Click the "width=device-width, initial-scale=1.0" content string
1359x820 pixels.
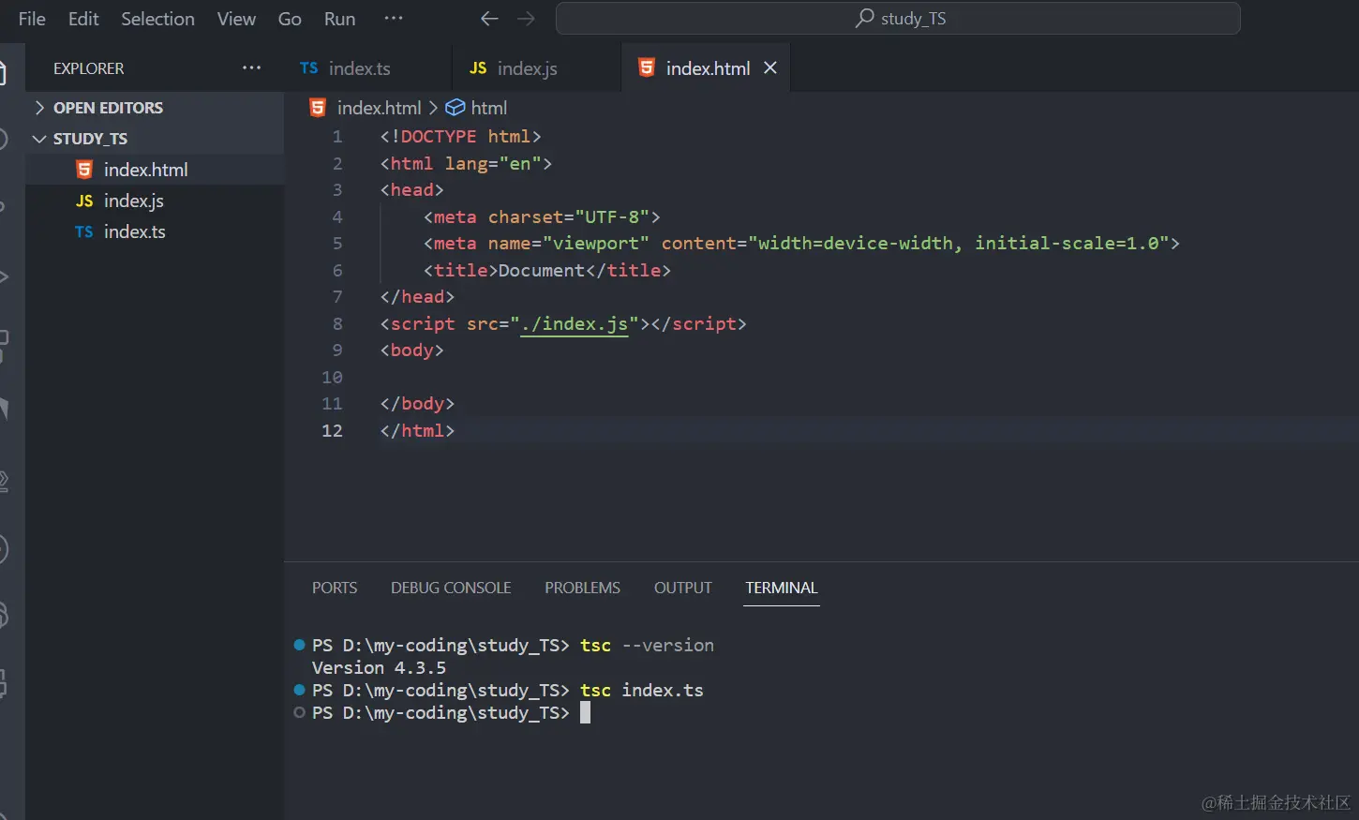tap(958, 244)
